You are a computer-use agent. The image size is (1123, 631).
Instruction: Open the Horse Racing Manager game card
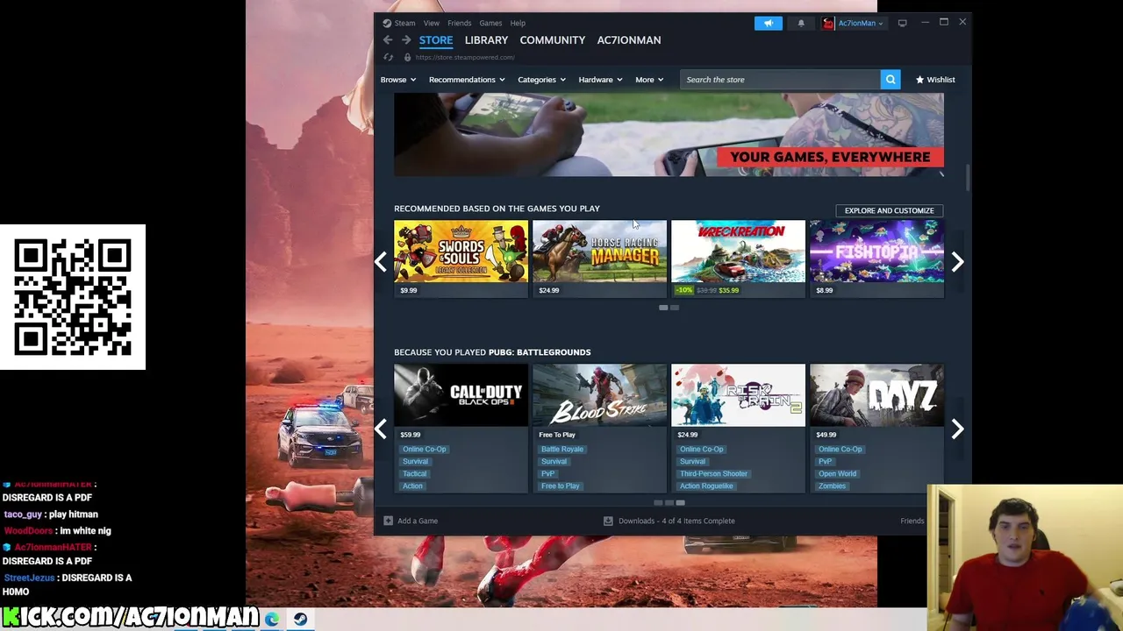tap(599, 259)
